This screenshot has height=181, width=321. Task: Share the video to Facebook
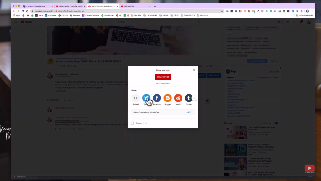coord(157,98)
